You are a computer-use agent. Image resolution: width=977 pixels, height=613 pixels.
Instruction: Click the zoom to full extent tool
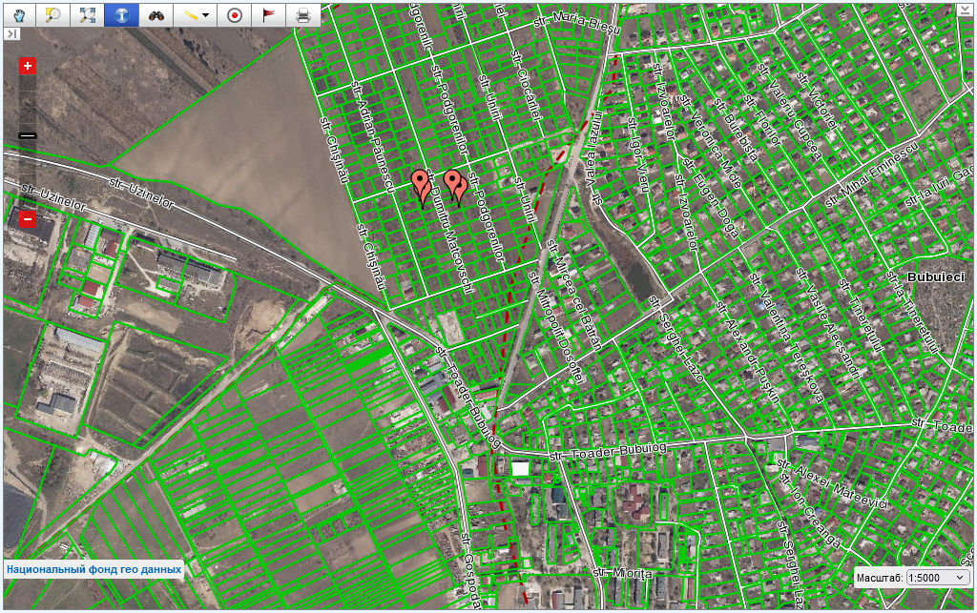click(88, 15)
